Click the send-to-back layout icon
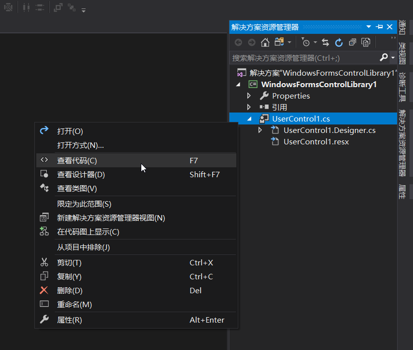Viewport: 413px width, 350px height. [x=71, y=7]
